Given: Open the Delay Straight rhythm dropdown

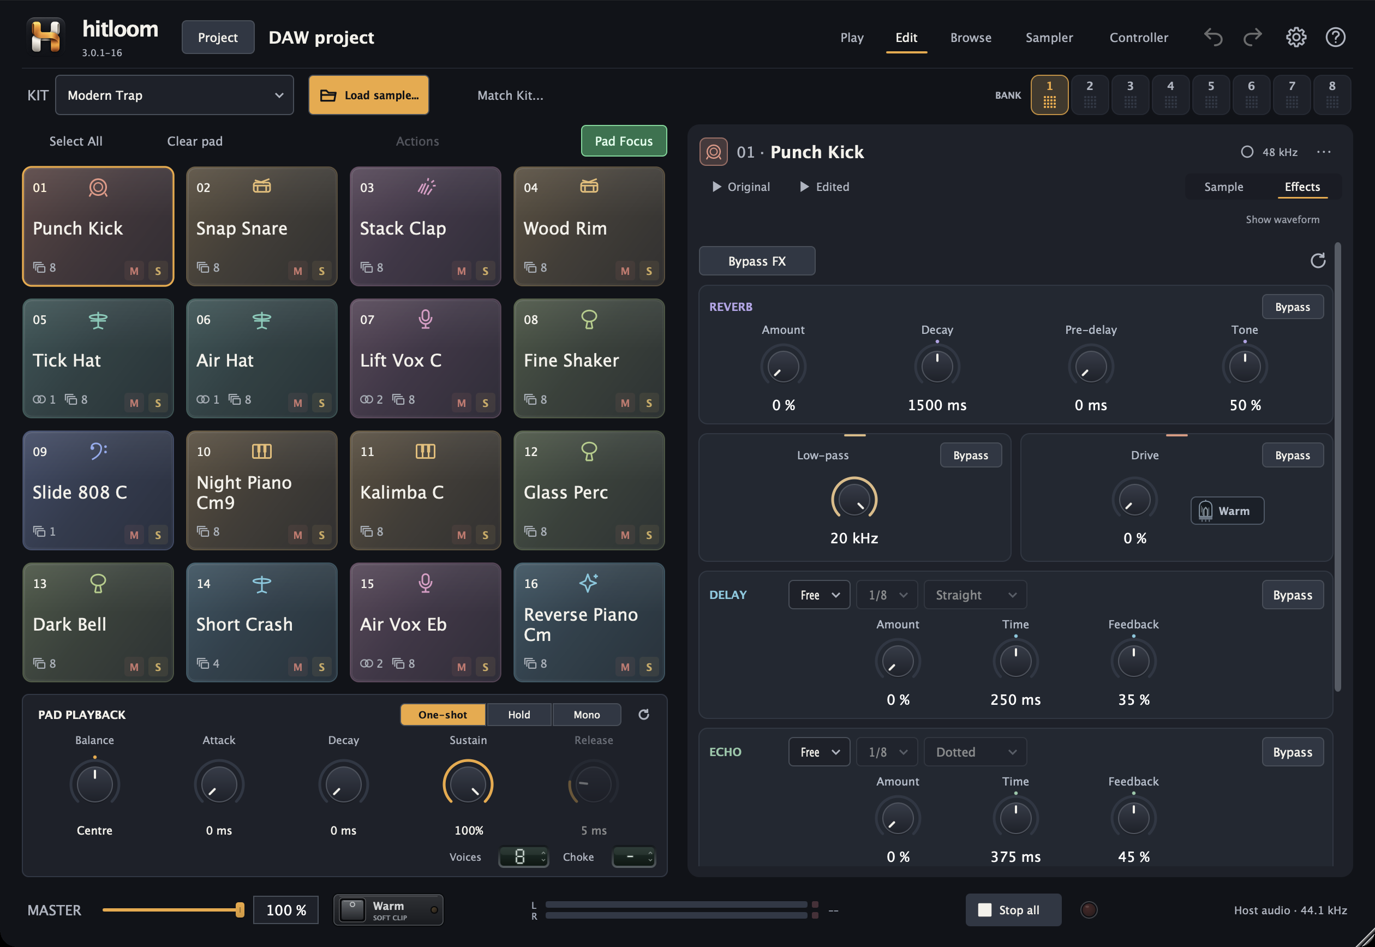Looking at the screenshot, I should [975, 595].
